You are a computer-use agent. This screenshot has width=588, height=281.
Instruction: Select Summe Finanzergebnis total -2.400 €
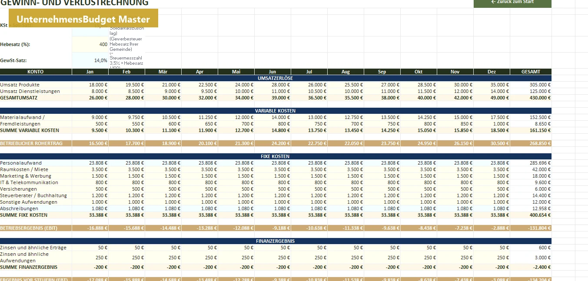click(x=531, y=267)
